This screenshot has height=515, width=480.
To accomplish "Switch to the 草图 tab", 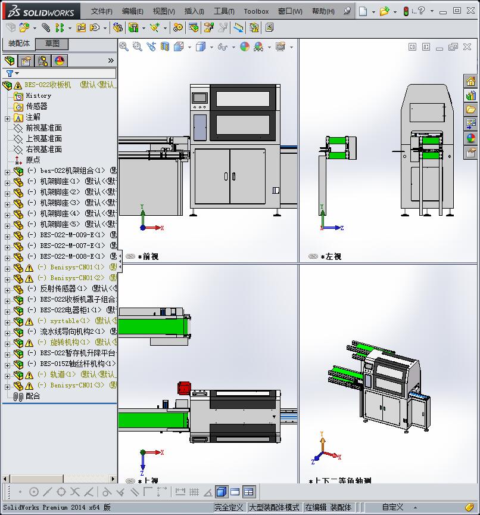I will [52, 44].
